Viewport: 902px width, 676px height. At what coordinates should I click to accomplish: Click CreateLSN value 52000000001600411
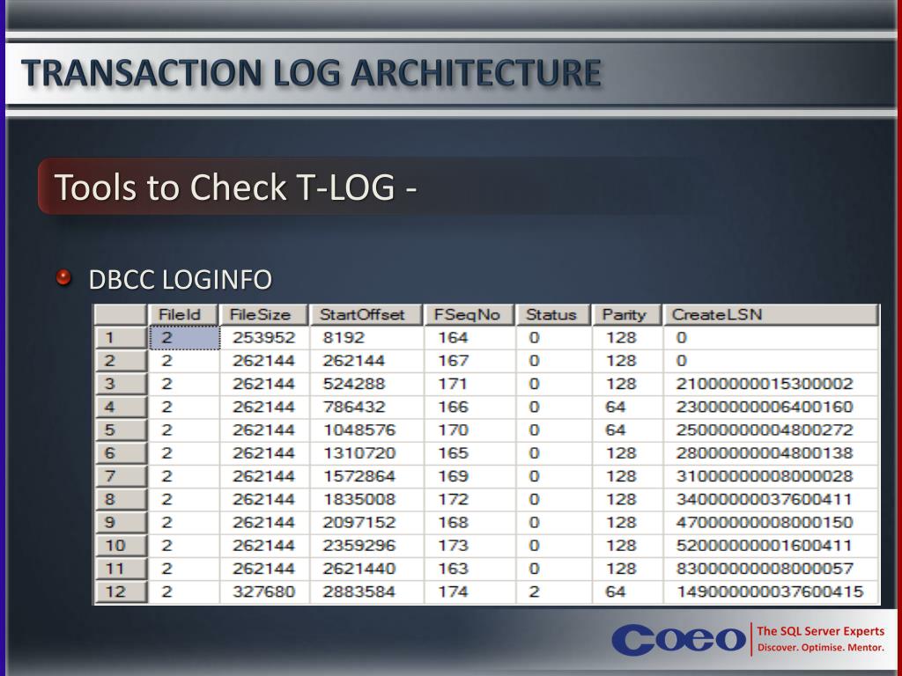tap(764, 545)
